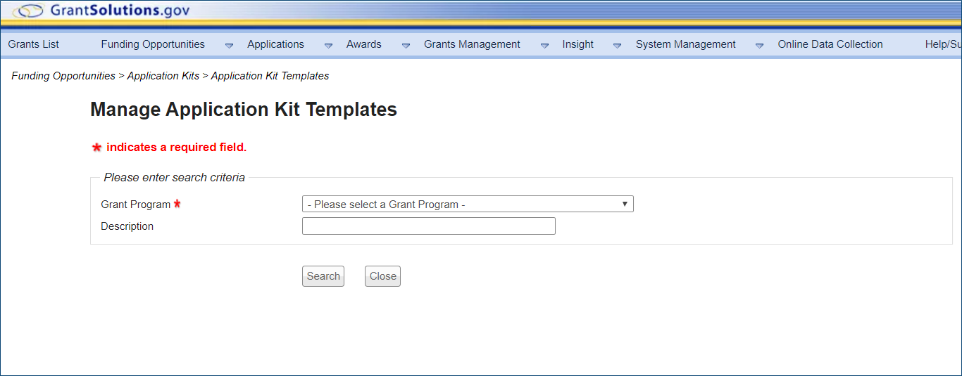Navigate to Application Kits breadcrumb link
The width and height of the screenshot is (962, 376).
(163, 76)
